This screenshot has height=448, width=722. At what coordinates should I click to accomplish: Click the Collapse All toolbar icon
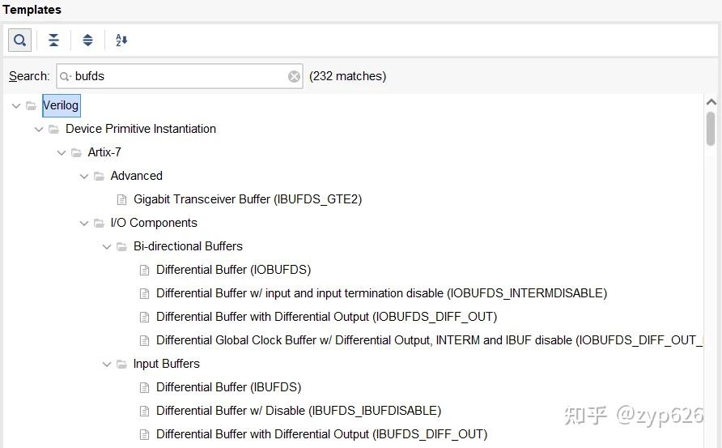click(x=53, y=40)
